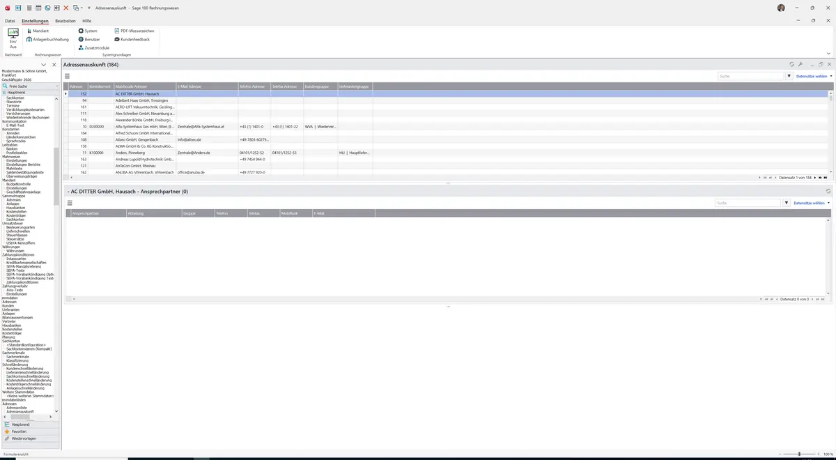Expand the Datensätze wählen dropdown
The width and height of the screenshot is (836, 460).
coord(814,76)
